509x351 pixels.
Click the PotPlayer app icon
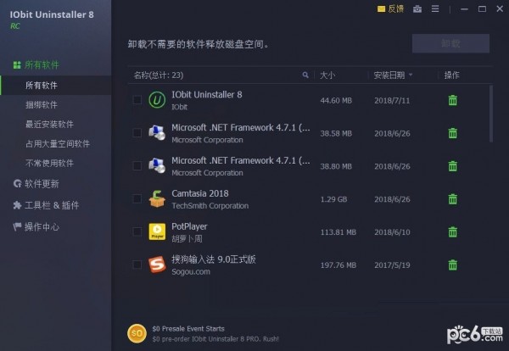click(x=157, y=231)
